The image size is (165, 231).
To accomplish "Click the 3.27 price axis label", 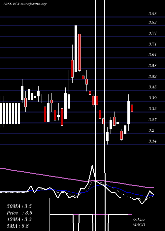I will tap(152, 119).
